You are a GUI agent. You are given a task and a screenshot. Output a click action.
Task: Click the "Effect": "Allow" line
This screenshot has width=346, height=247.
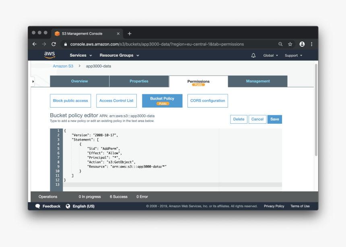coord(104,153)
